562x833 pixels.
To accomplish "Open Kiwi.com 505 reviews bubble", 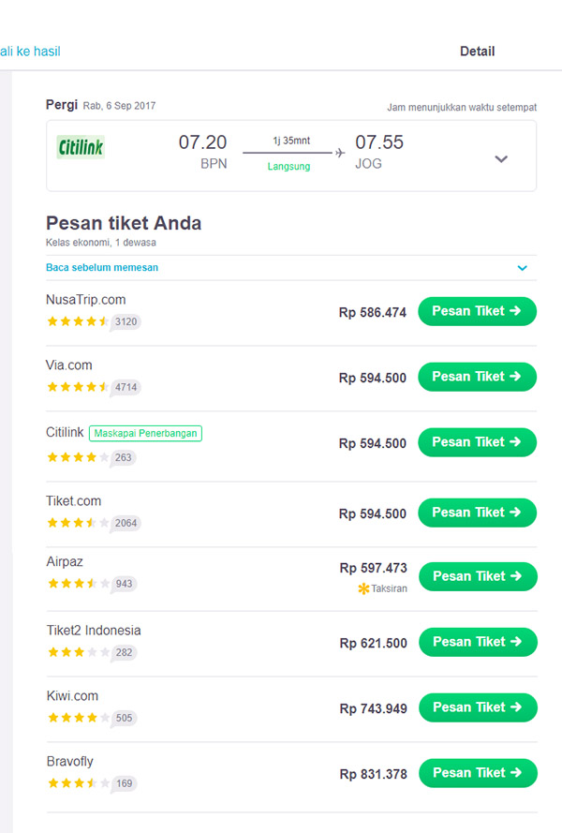I will point(123,718).
